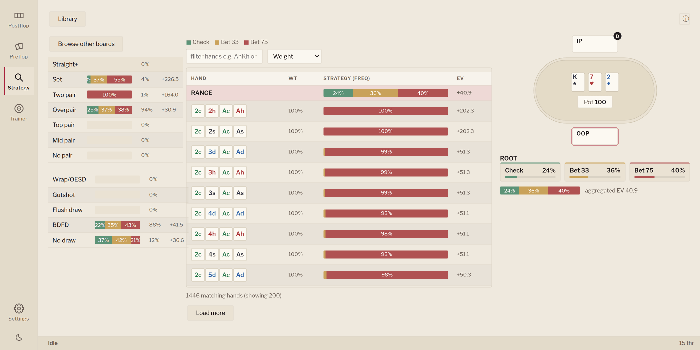Select the Check 24% action card
The width and height of the screenshot is (700, 350).
(530, 172)
